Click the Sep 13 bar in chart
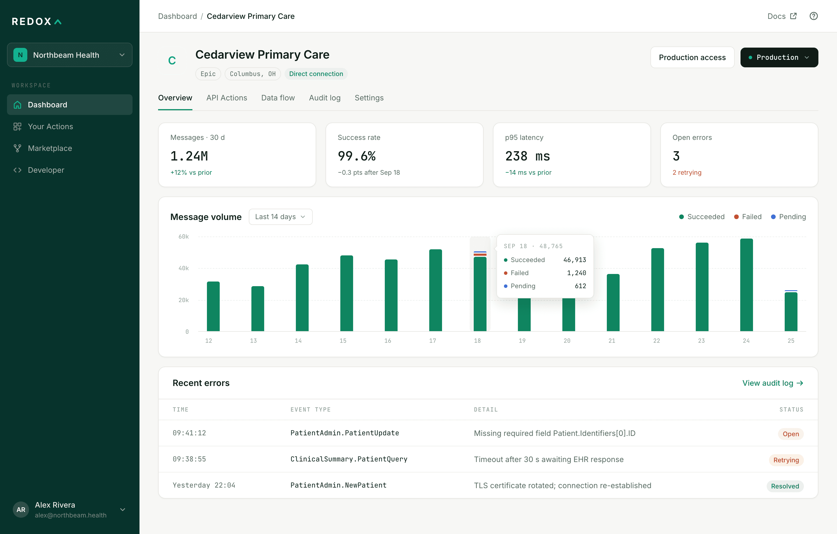 257,309
